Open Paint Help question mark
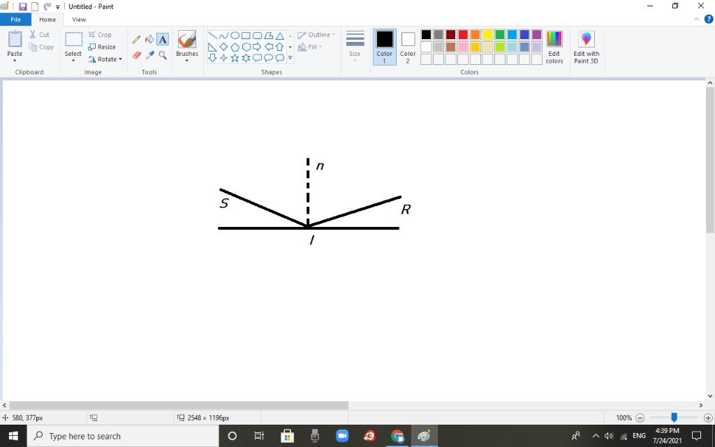This screenshot has width=715, height=447. point(709,19)
